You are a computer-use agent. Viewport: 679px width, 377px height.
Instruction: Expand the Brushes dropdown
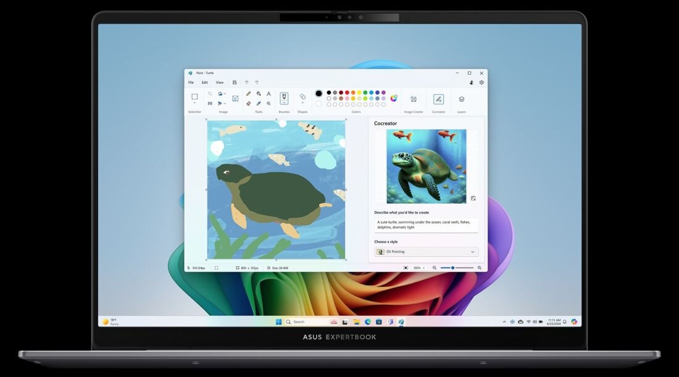tap(285, 102)
